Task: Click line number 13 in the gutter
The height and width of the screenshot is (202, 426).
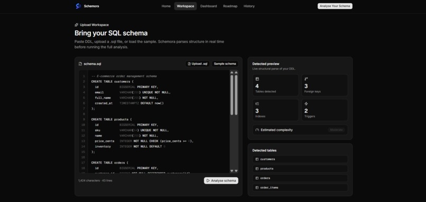Action: (83, 141)
